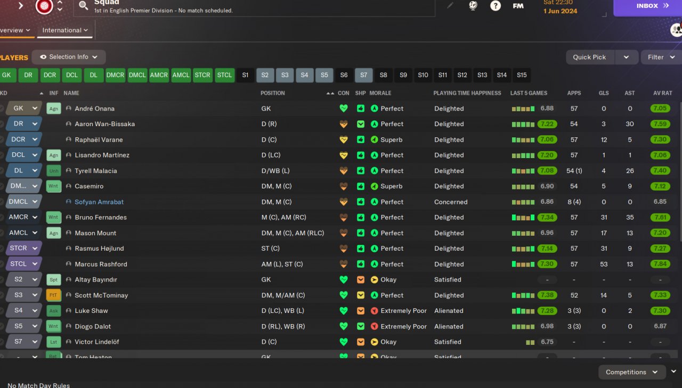The width and height of the screenshot is (682, 388).
Task: Sort by the AV RAT column header
Action: coord(663,93)
